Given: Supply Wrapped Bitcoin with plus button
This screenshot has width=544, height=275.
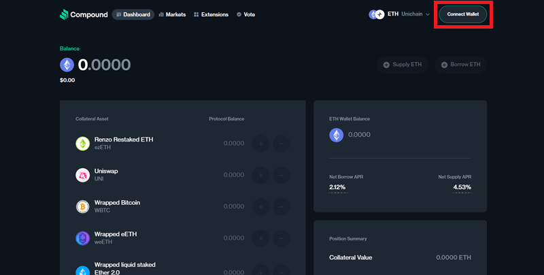Looking at the screenshot, I should coord(261,207).
